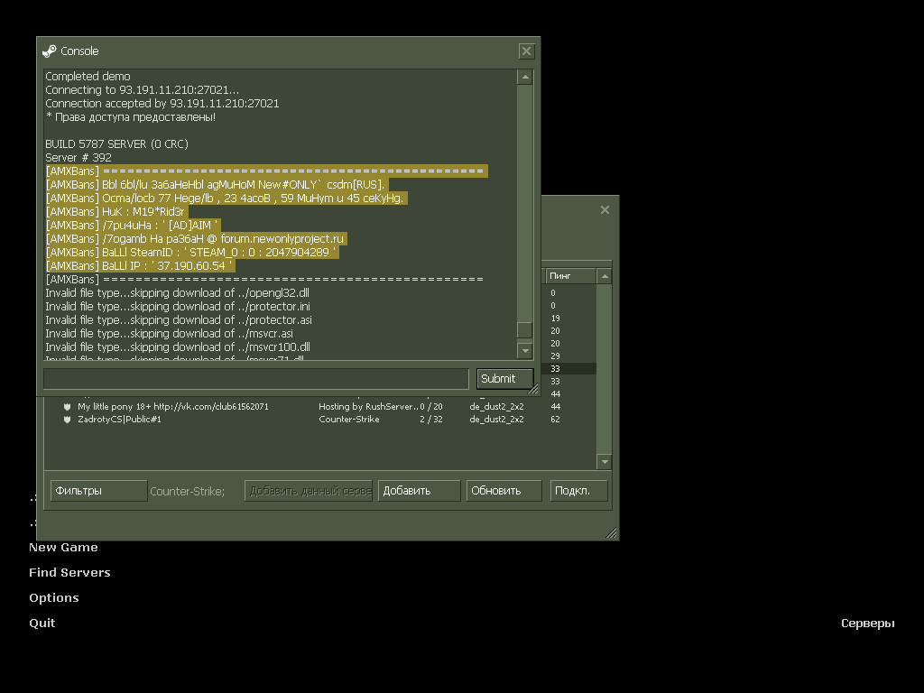Screen dimensions: 924x693
Task: Click the Console window resize grip
Action: tap(532, 389)
